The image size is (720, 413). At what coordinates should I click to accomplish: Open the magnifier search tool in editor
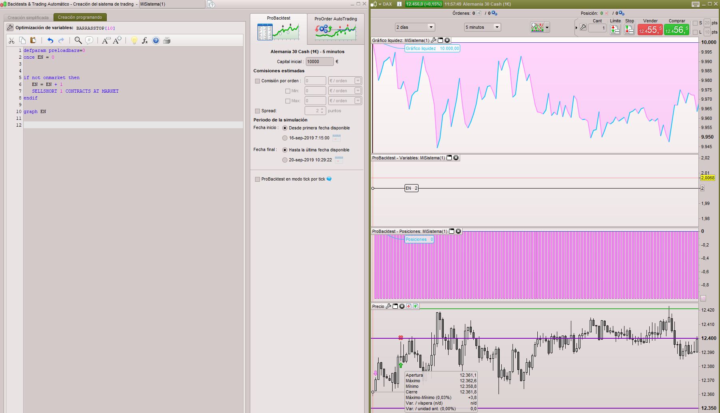[x=78, y=40]
